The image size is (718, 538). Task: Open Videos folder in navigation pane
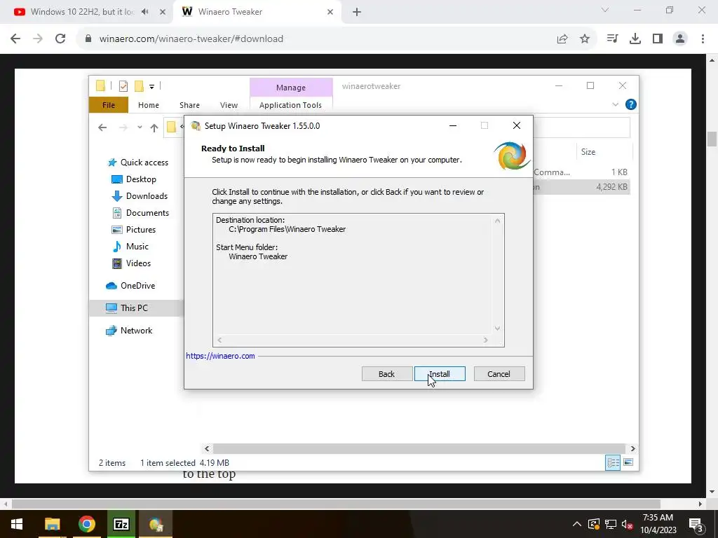(x=131, y=263)
